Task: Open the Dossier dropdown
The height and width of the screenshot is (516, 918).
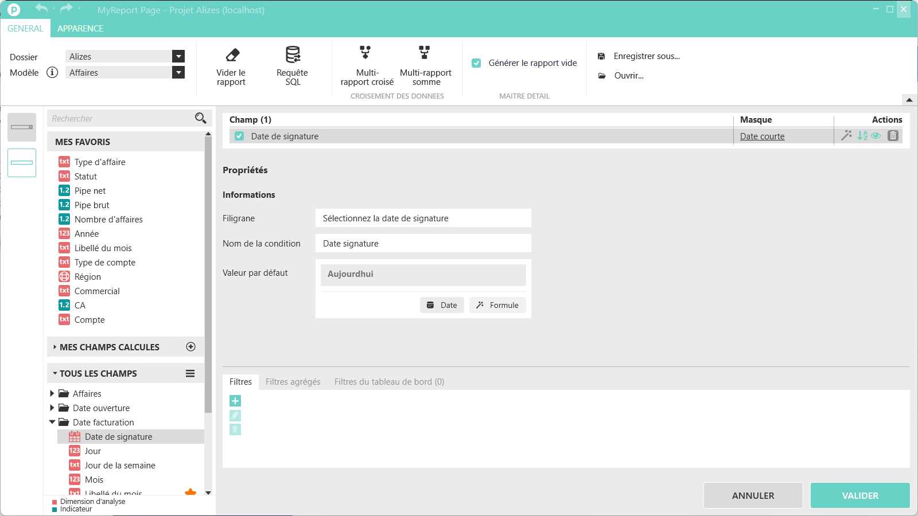Action: coord(178,56)
